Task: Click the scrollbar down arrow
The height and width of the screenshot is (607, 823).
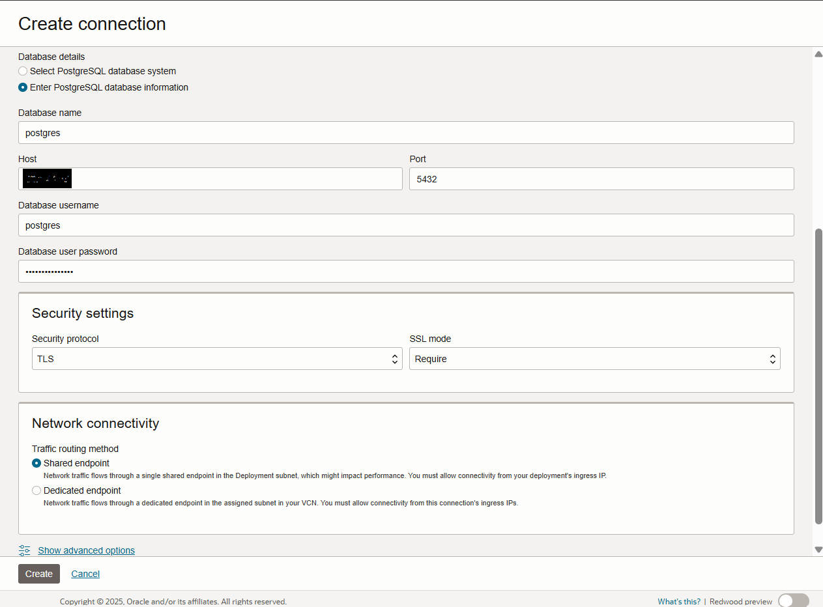Action: pyautogui.click(x=818, y=550)
